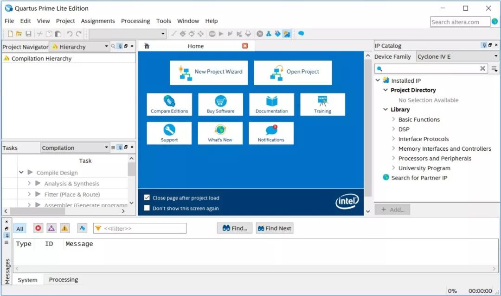This screenshot has height=296, width=501.
Task: Click the messages Filter input field
Action: (140, 228)
